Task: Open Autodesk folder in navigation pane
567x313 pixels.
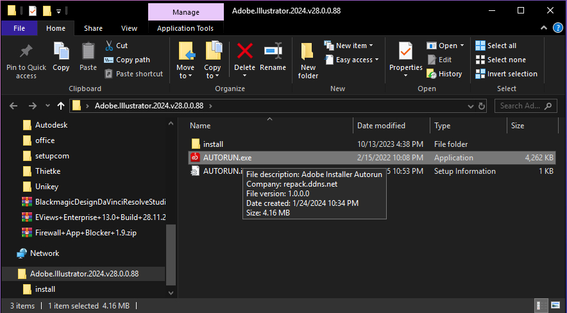Action: [51, 125]
